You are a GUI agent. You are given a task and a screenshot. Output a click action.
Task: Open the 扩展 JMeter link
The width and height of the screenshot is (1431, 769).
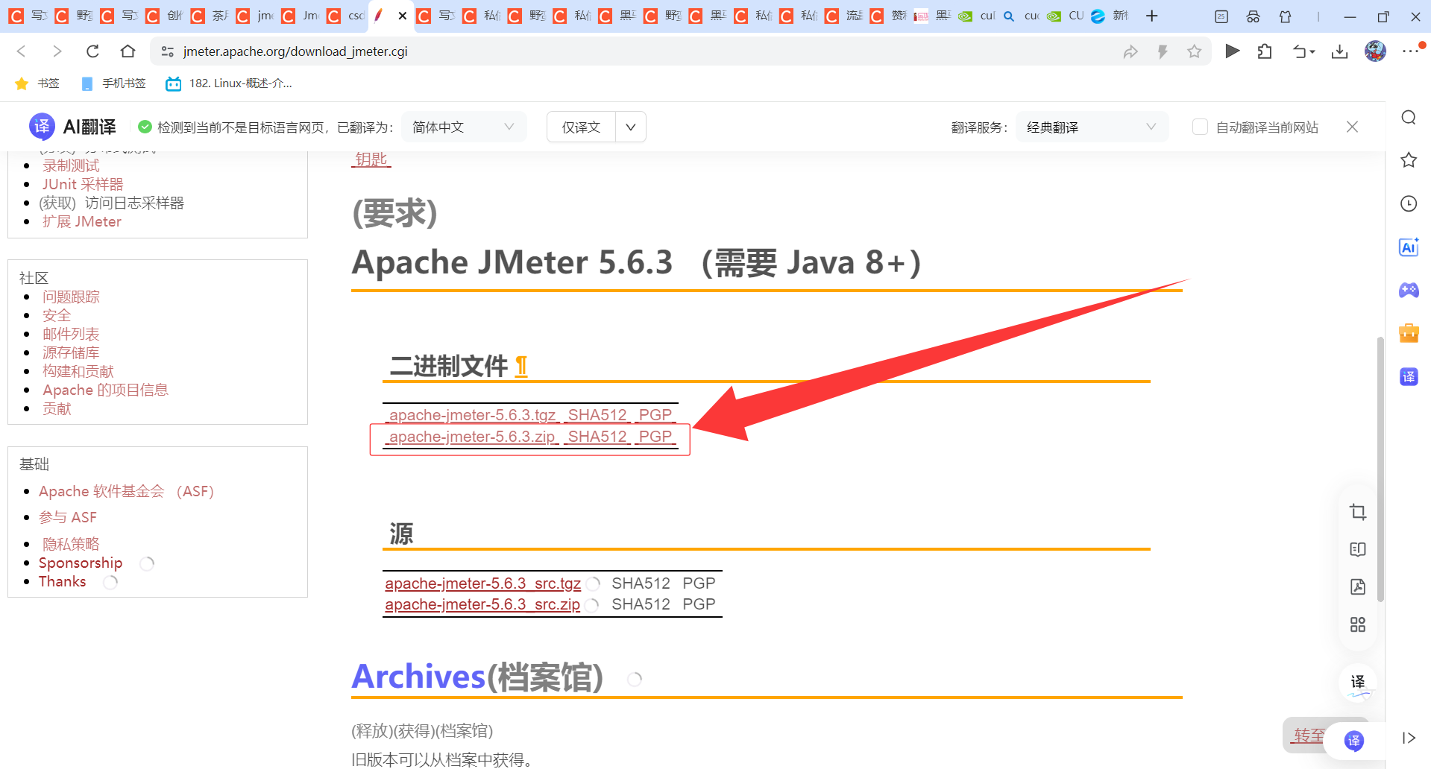pyautogui.click(x=82, y=221)
